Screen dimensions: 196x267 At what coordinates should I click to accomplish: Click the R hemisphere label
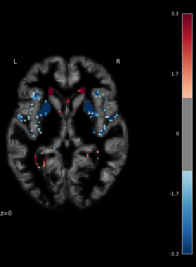coord(118,62)
